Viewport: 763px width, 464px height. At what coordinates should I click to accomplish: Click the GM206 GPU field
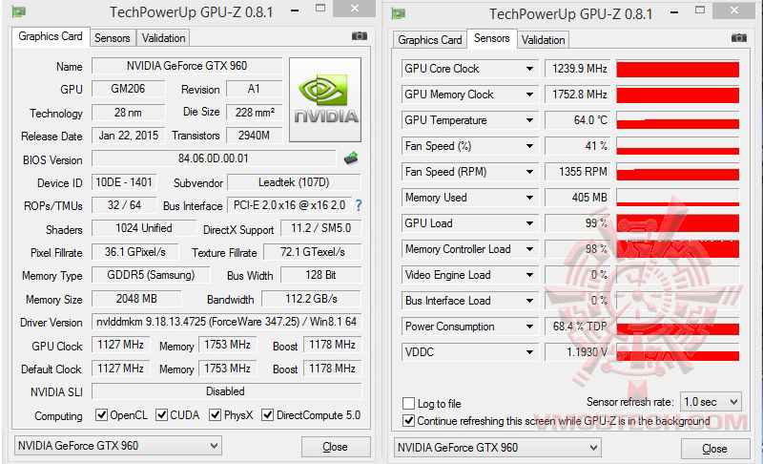[x=128, y=89]
